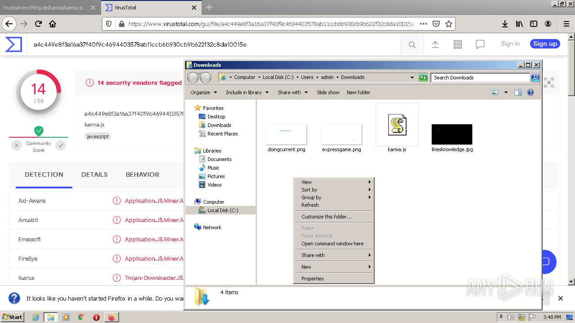Click New folder in Explorer toolbar
The height and width of the screenshot is (323, 575).
click(358, 92)
